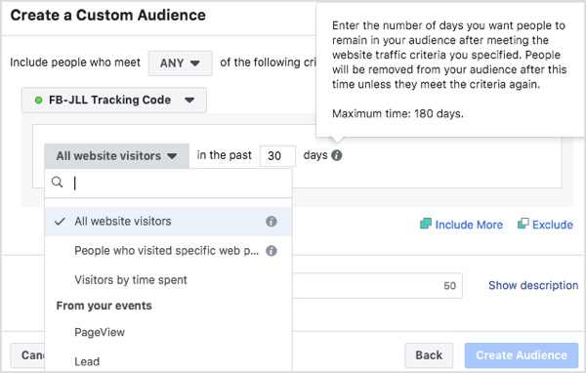
Task: Click the green status dot on FB-JLL Tracking Code
Action: tap(38, 101)
